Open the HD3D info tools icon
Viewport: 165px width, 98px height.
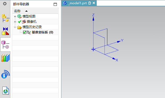pyautogui.click(x=6, y=74)
